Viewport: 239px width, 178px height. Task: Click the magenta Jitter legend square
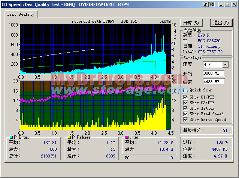tap(127, 138)
